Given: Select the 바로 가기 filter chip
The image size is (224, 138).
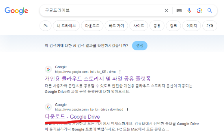Looking at the screenshot, I should [116, 26].
